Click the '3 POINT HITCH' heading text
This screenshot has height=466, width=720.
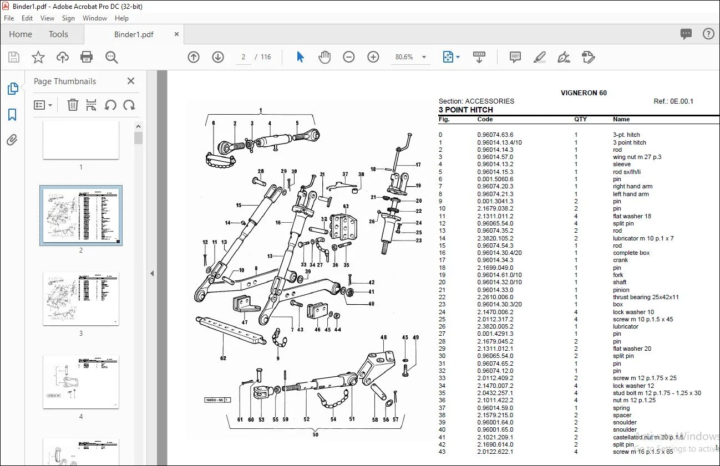466,110
